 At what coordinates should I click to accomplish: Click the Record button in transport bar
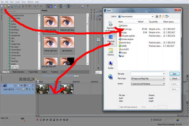tap(37, 120)
